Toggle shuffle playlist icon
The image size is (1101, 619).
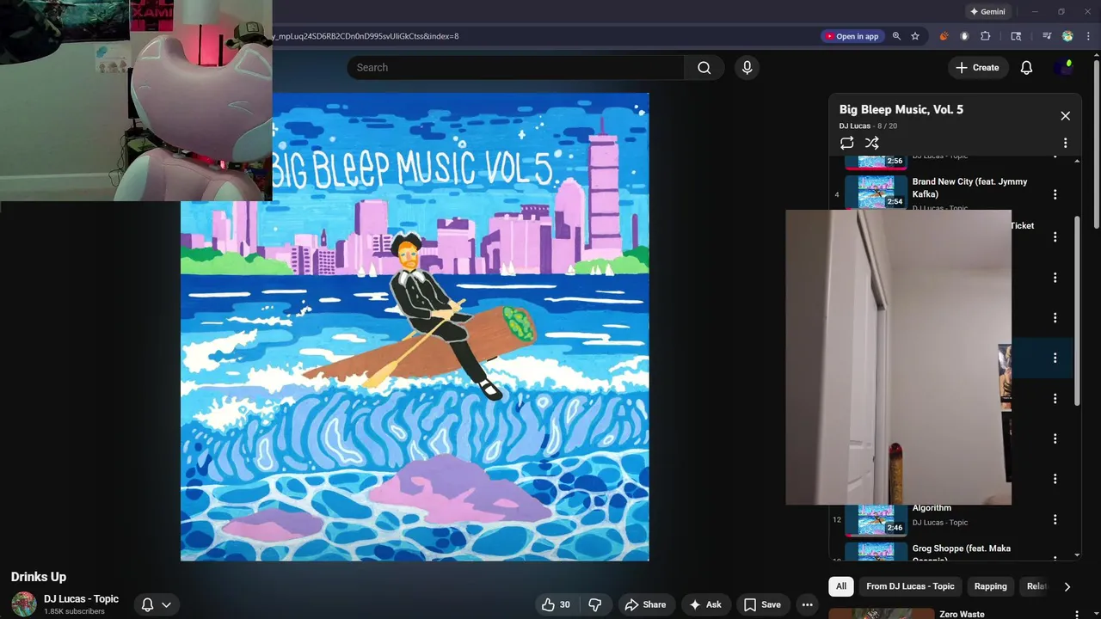click(x=872, y=143)
